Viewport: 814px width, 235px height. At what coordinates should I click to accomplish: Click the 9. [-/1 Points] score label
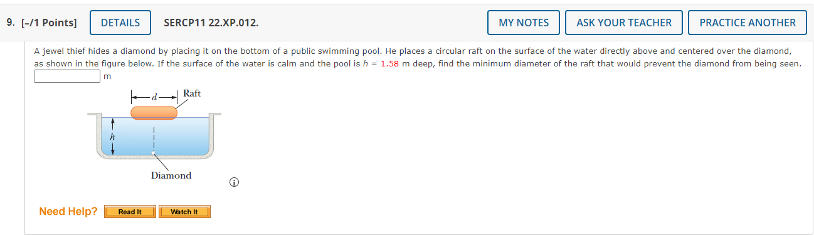point(41,23)
